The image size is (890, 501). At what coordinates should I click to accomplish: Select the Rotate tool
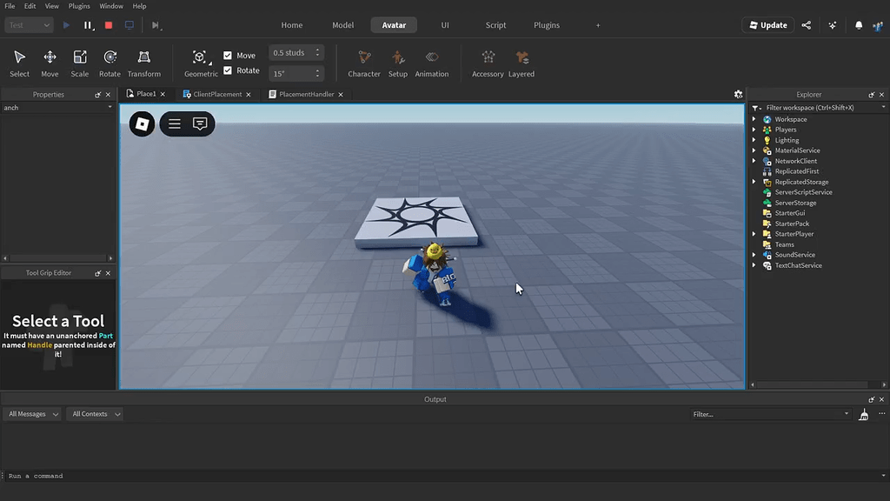tap(109, 61)
